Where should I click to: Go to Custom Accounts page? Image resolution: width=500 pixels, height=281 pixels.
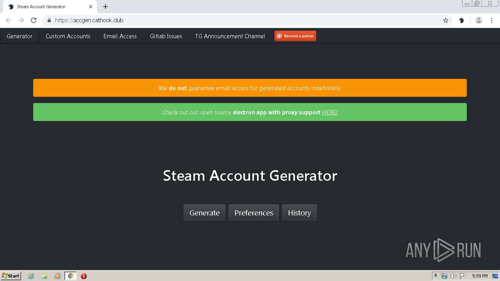pos(68,36)
